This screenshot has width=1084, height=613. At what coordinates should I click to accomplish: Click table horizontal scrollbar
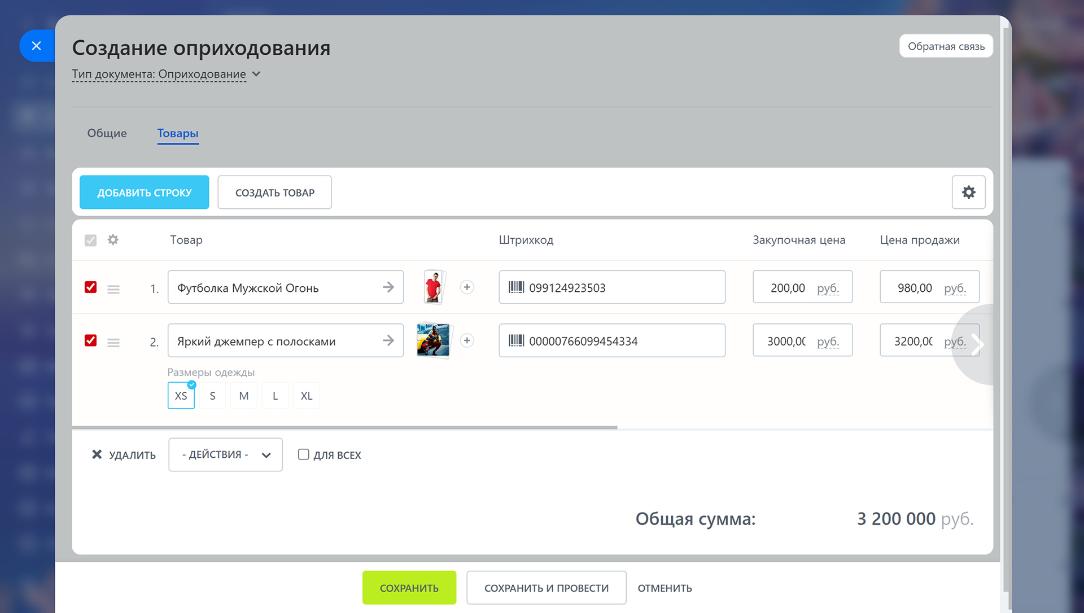point(344,428)
